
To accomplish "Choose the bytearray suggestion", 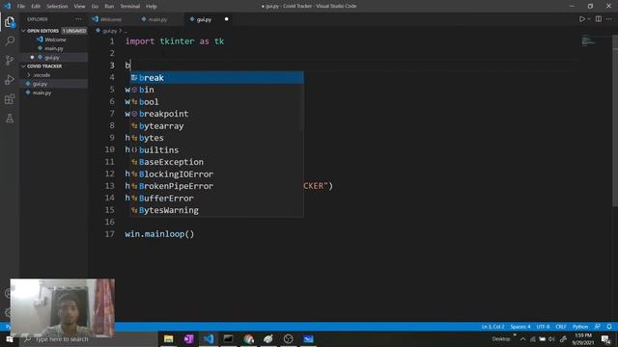I will [x=216, y=126].
